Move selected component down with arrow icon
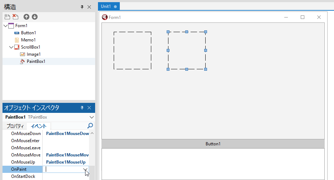334x180 pixels. pyautogui.click(x=35, y=17)
